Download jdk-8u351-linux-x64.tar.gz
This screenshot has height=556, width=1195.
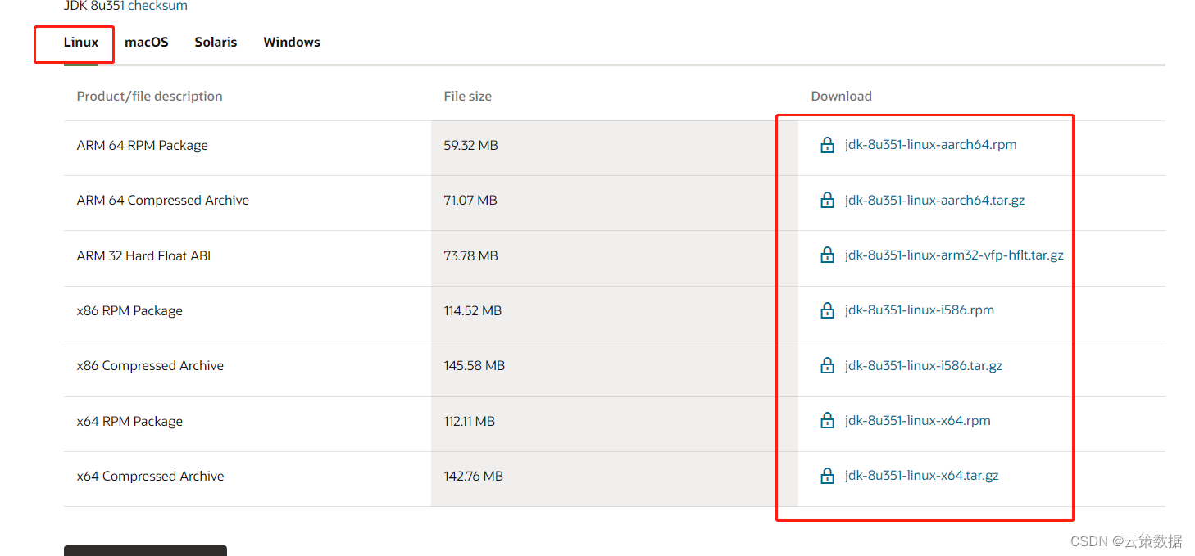(x=921, y=476)
